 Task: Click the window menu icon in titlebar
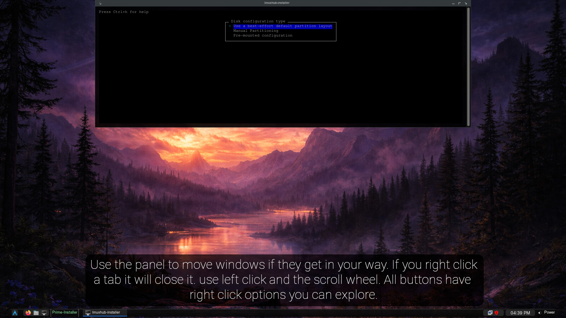tap(101, 3)
